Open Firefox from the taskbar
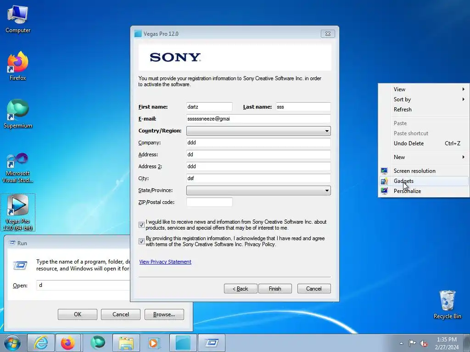This screenshot has width=470, height=352. click(x=68, y=343)
